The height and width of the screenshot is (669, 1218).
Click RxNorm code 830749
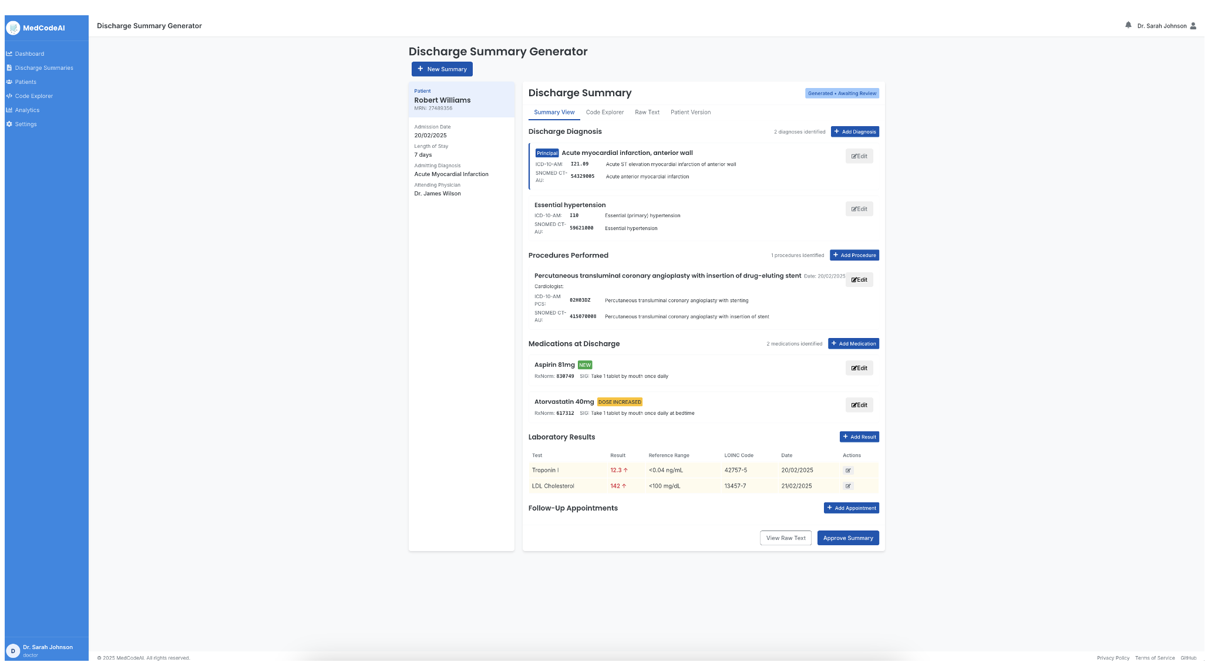click(565, 376)
